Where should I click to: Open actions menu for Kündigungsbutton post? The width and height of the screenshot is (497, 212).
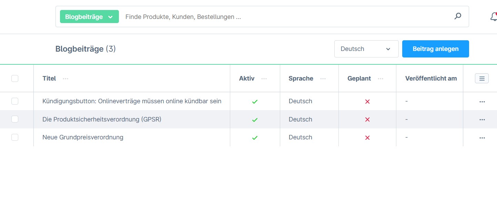click(x=482, y=102)
